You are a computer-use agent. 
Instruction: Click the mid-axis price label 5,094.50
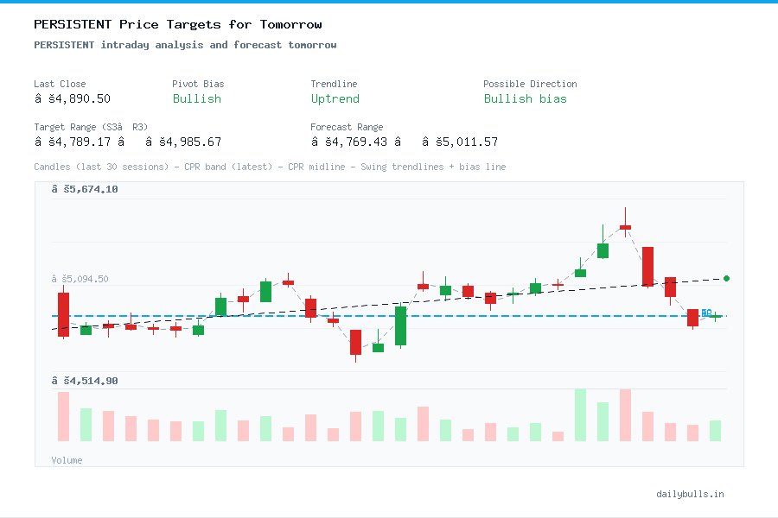pos(80,279)
